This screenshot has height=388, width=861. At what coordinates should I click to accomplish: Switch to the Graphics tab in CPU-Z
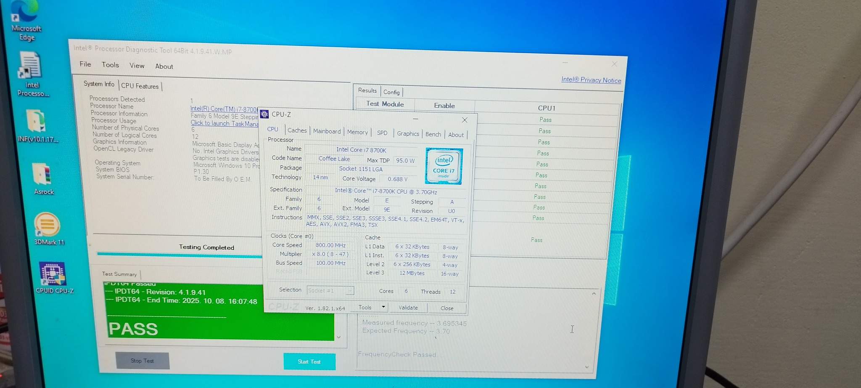pos(408,134)
